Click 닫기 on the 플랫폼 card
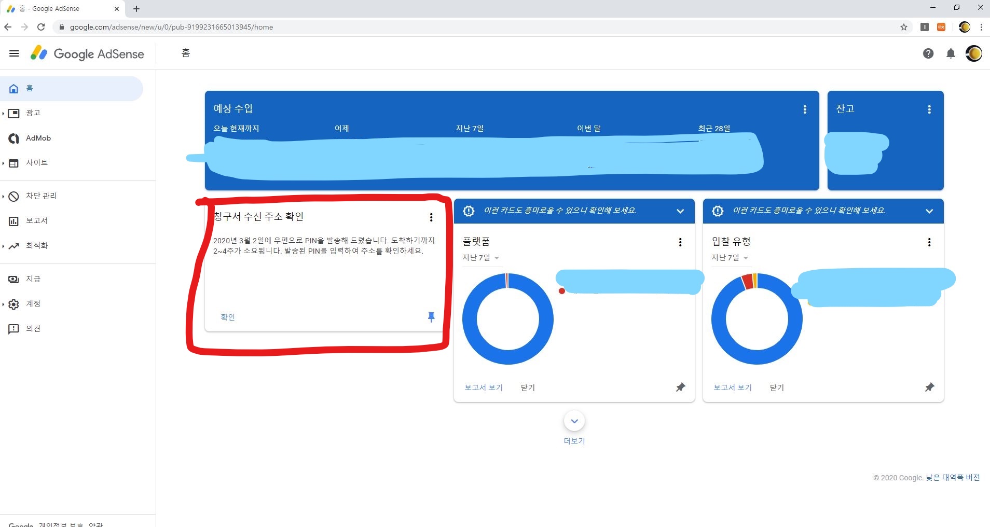This screenshot has width=990, height=527. click(528, 387)
